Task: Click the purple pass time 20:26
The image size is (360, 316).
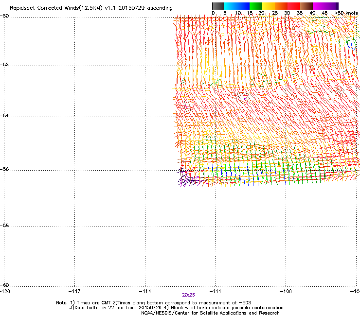Action: pyautogui.click(x=188, y=295)
